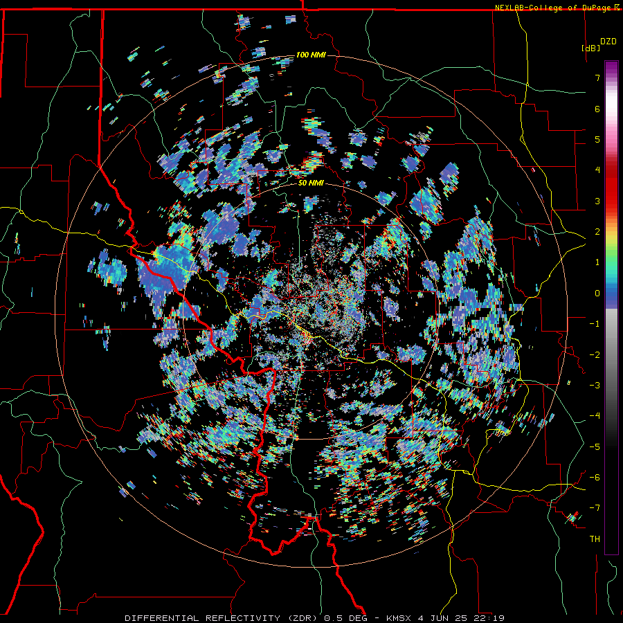Click the "22:19" timestamp
623x623 pixels.
(x=490, y=618)
